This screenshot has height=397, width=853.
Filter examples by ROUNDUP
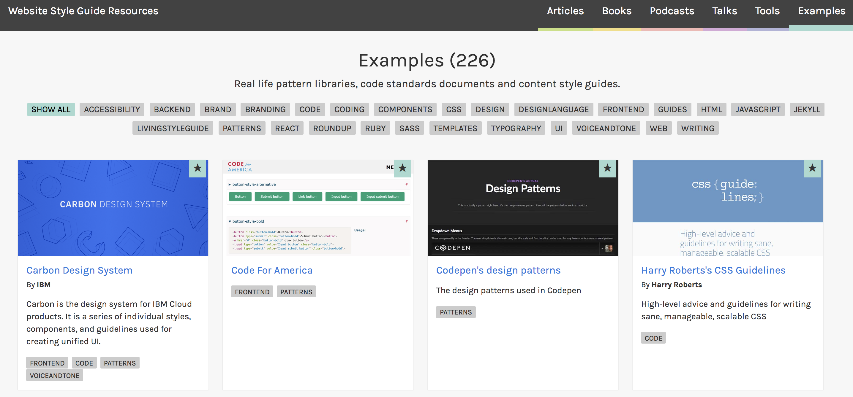(x=332, y=128)
